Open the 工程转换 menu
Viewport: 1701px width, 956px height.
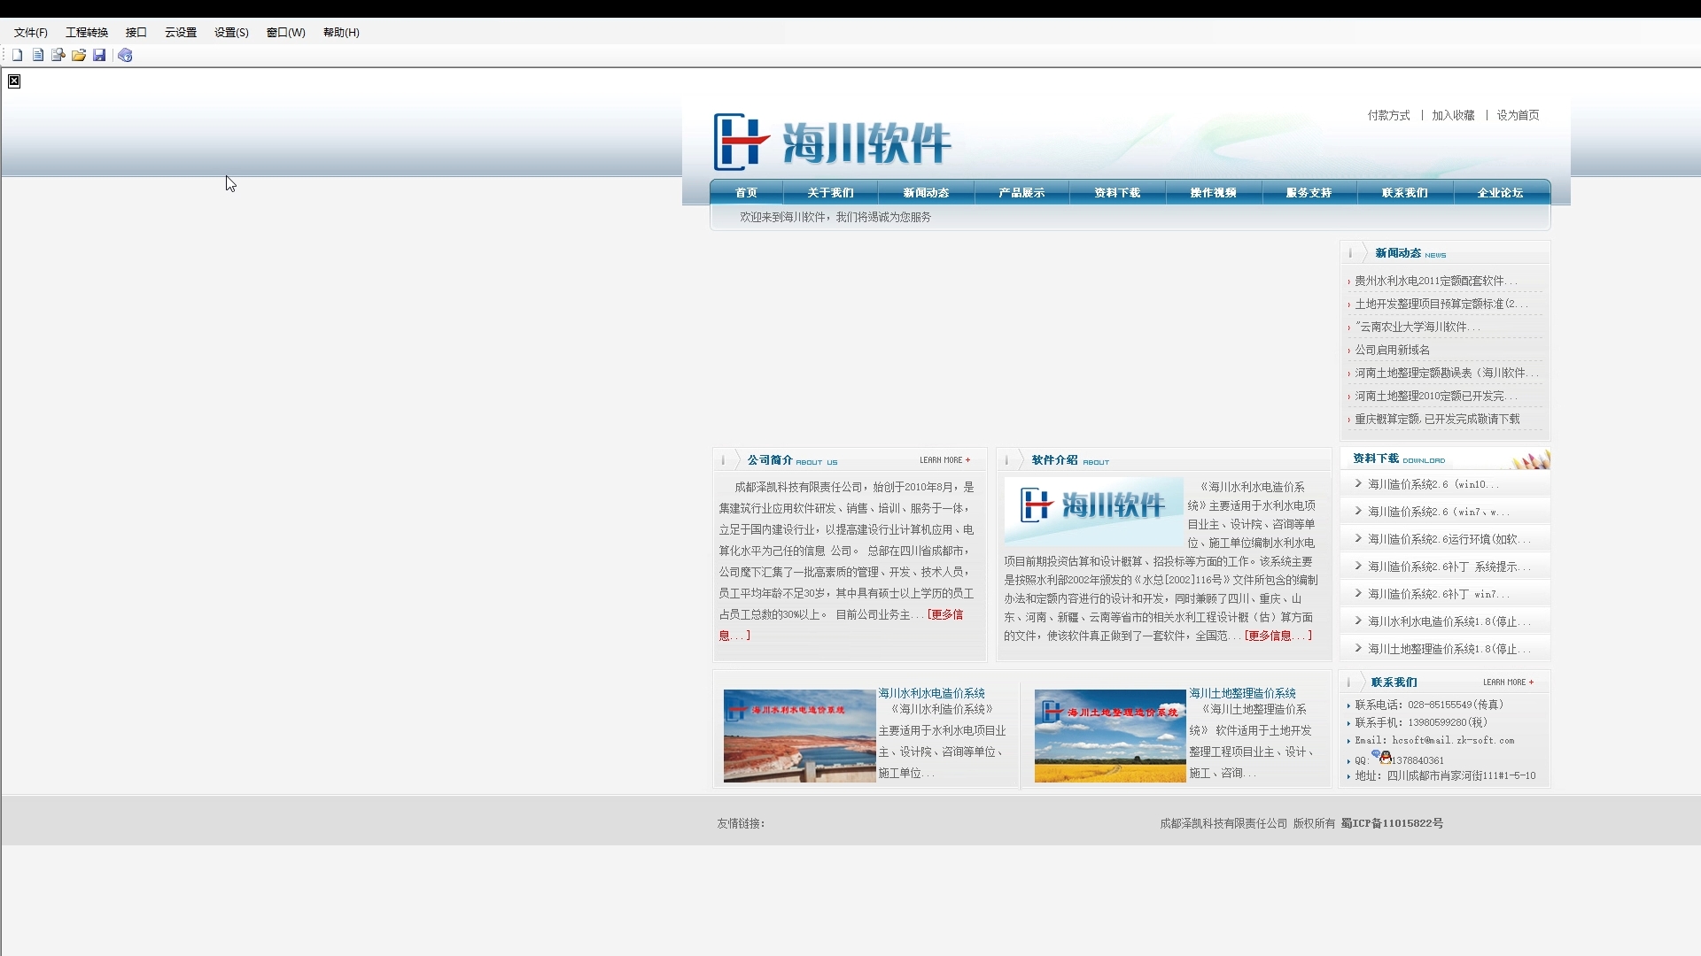pos(87,33)
